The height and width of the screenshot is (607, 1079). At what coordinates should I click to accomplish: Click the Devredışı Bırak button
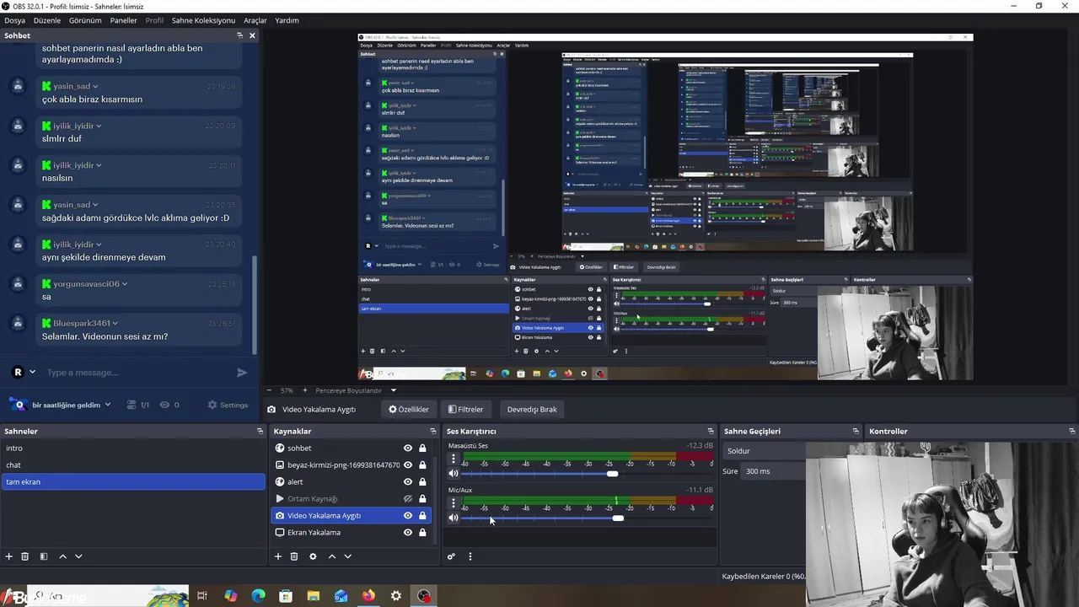(532, 410)
